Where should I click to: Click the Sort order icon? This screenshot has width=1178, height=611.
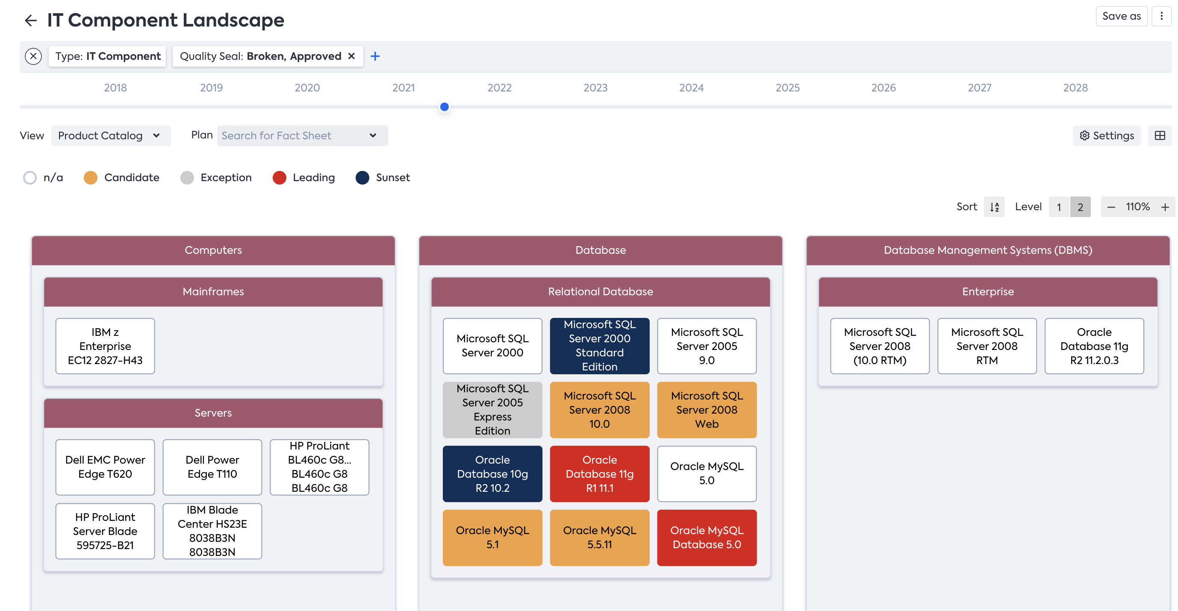(994, 207)
